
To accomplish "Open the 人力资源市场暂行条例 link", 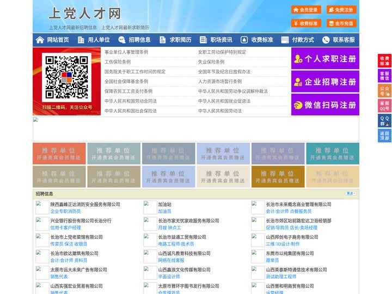I will pyautogui.click(x=220, y=81).
